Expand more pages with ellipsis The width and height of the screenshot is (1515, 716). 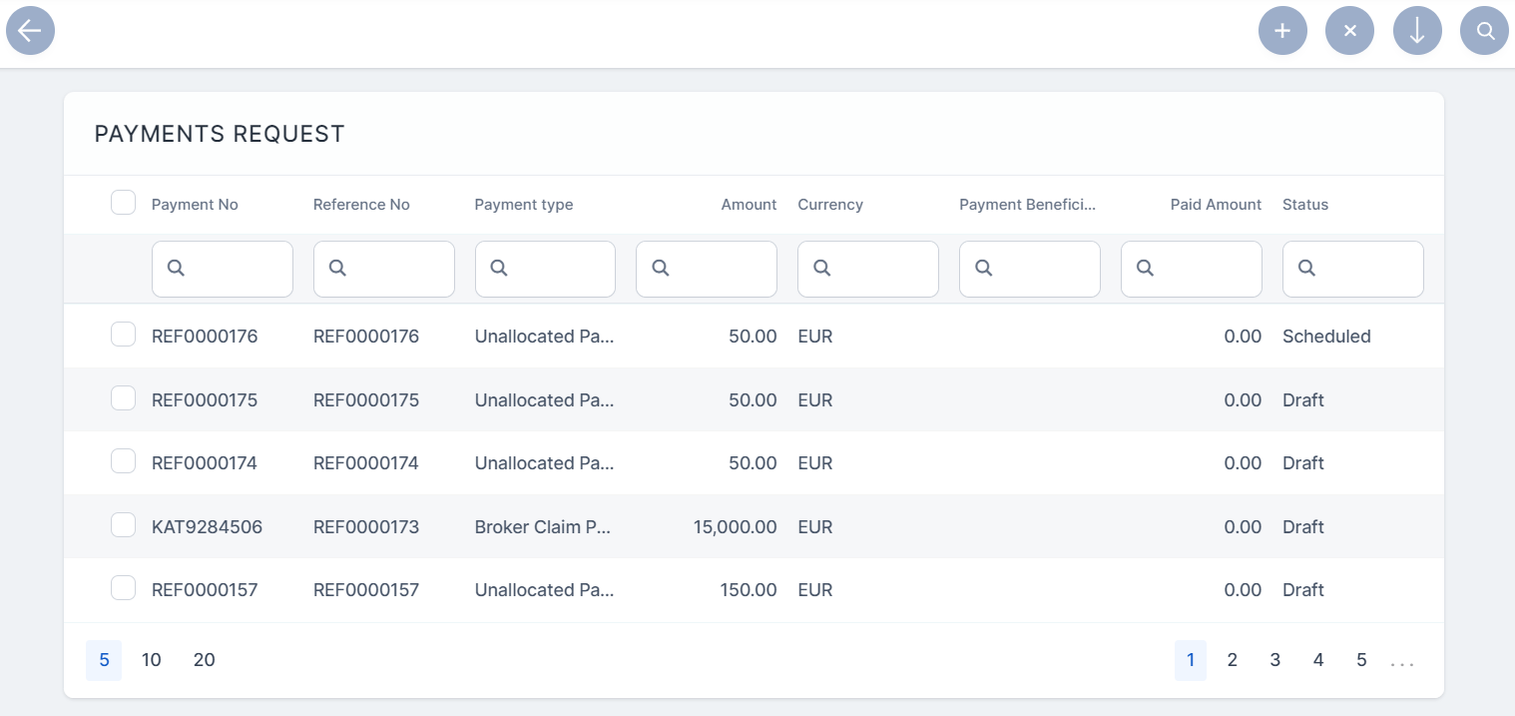1402,662
